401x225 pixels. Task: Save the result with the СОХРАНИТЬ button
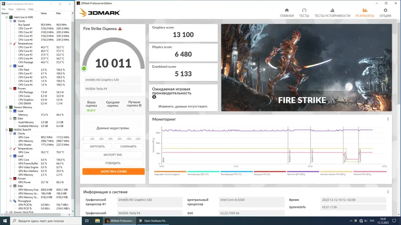pyautogui.click(x=128, y=147)
